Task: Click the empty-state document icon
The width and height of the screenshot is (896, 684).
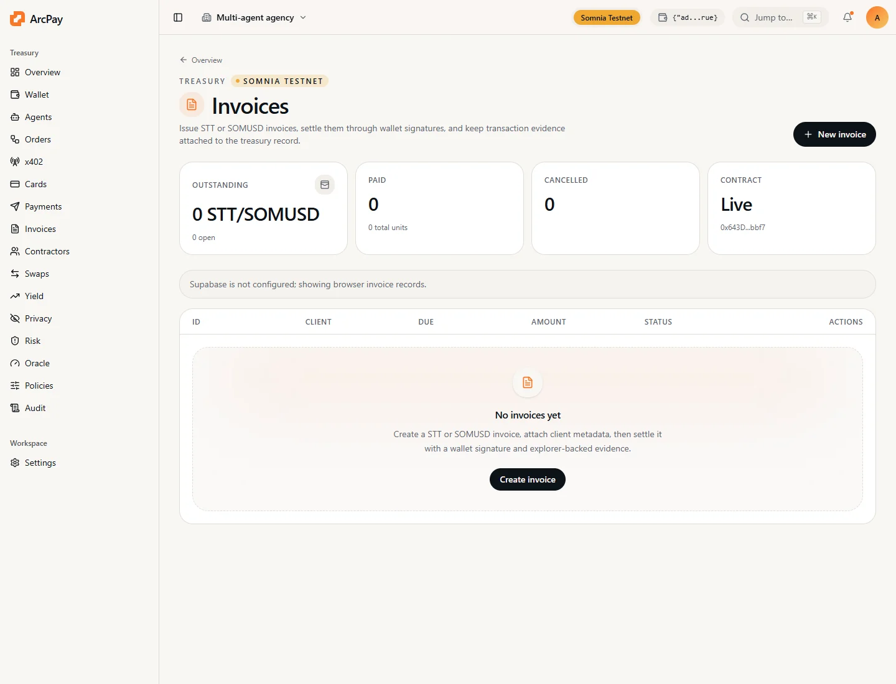Action: click(528, 382)
